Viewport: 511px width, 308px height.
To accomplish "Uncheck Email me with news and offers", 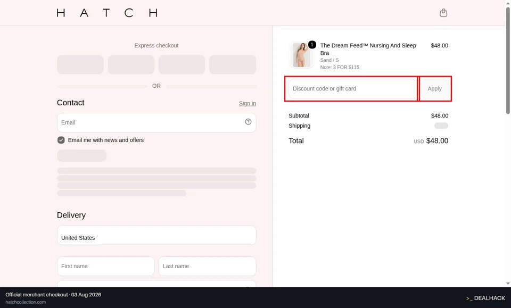I will (x=61, y=140).
